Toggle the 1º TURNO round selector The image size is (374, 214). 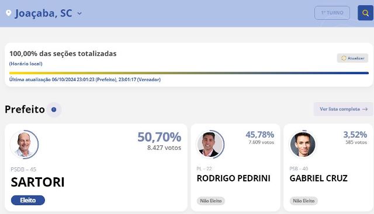(x=332, y=13)
